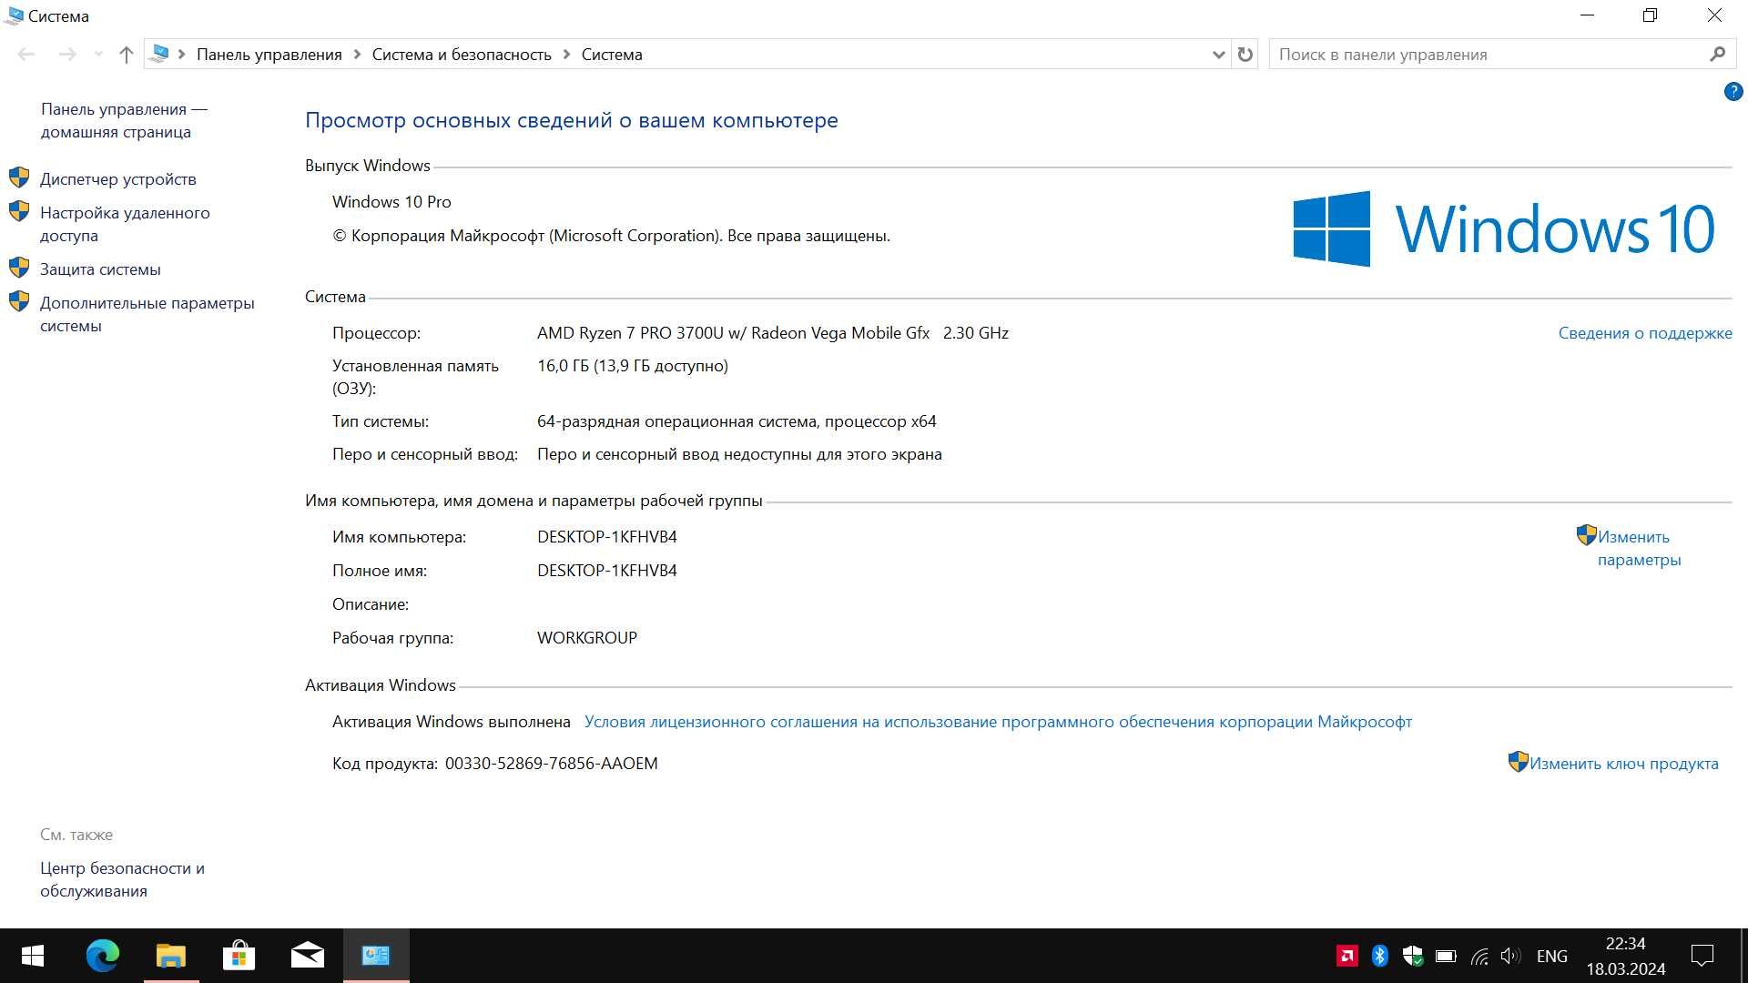The image size is (1748, 983).
Task: Click the Back navigation arrow
Action: 26,55
